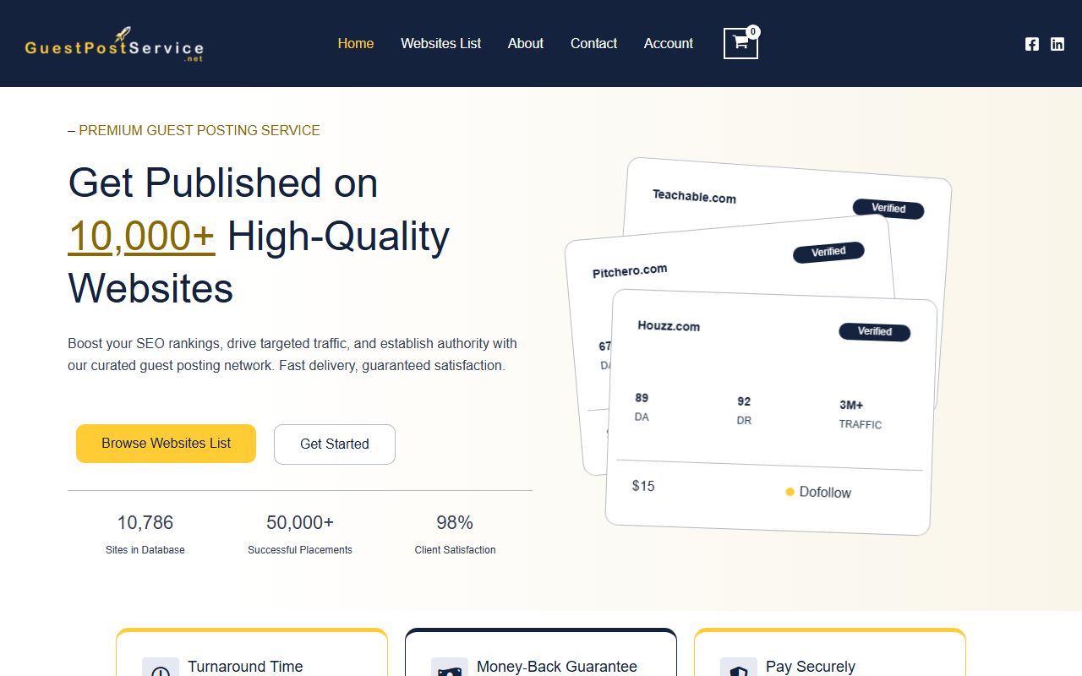The image size is (1082, 676).
Task: Click the 10,786 Sites in Database stat
Action: pos(145,534)
